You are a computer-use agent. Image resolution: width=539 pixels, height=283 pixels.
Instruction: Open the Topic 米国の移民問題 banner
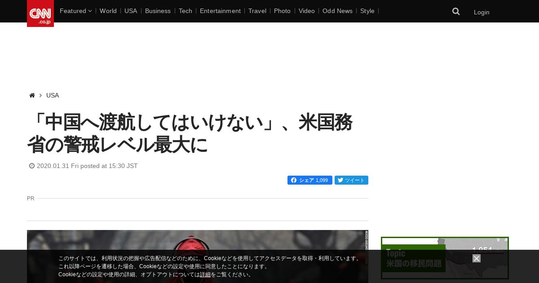point(445,258)
